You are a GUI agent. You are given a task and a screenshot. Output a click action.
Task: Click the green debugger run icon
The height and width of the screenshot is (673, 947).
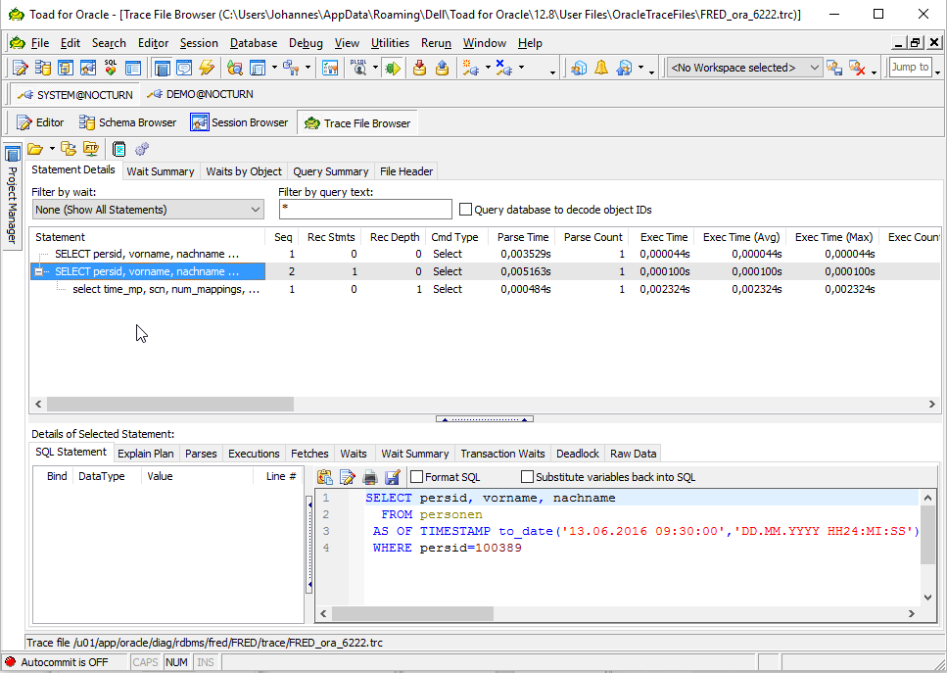coord(393,68)
